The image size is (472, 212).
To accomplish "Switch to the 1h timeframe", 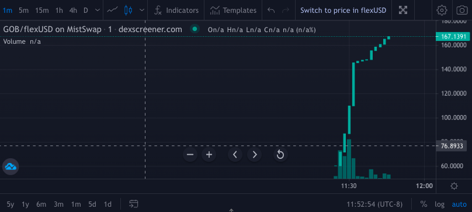I will (59, 11).
